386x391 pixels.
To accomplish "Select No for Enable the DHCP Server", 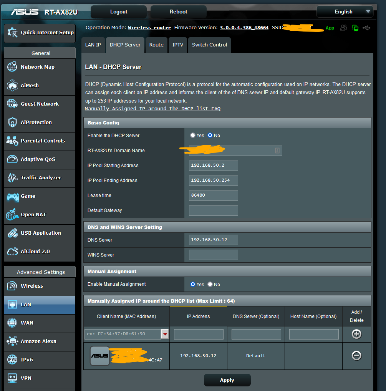I will click(210, 136).
